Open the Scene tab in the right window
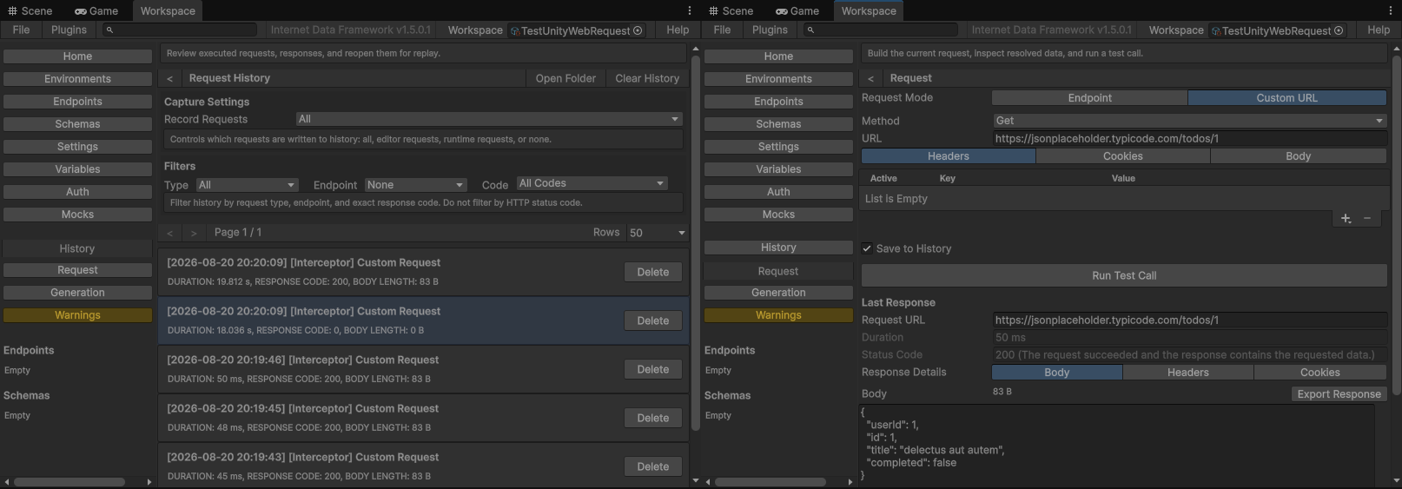The width and height of the screenshot is (1402, 489). click(731, 10)
